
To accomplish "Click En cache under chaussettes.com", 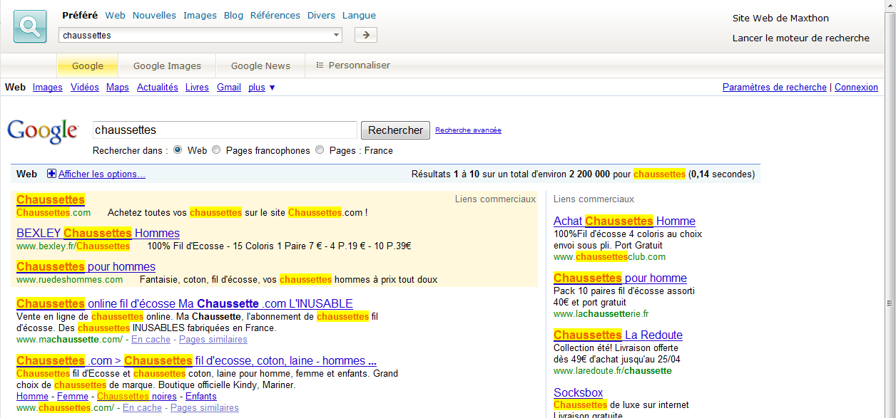I will pos(142,408).
